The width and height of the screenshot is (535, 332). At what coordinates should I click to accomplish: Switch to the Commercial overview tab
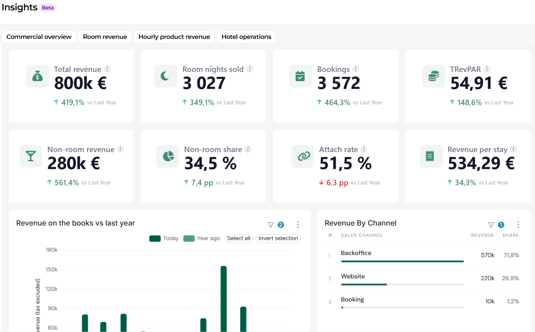39,37
